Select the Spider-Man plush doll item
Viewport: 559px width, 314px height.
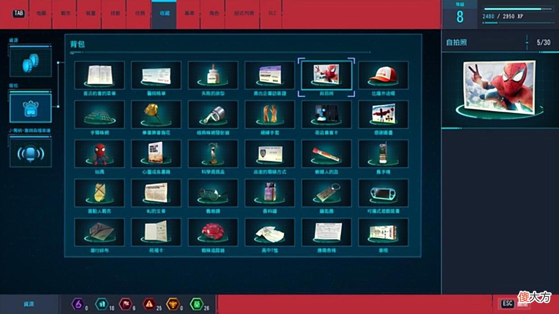[99, 154]
